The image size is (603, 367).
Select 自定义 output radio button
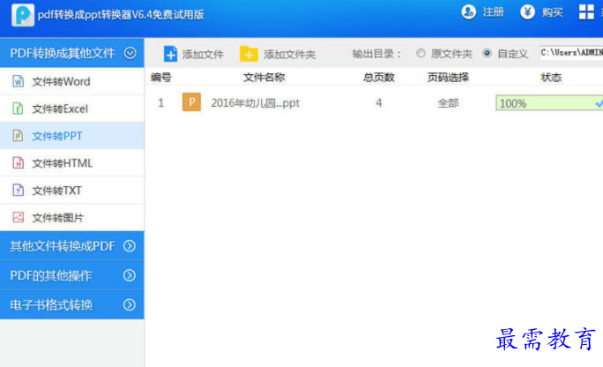click(x=487, y=53)
